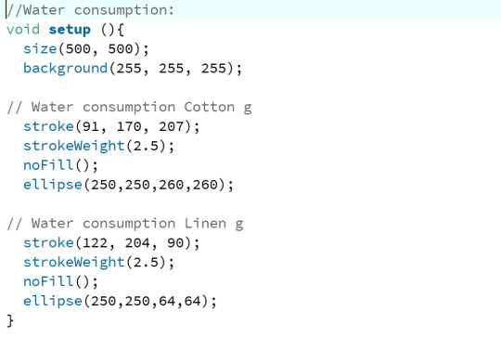Click the stroke(91, 170, 207) line
The height and width of the screenshot is (337, 501).
pyautogui.click(x=111, y=126)
